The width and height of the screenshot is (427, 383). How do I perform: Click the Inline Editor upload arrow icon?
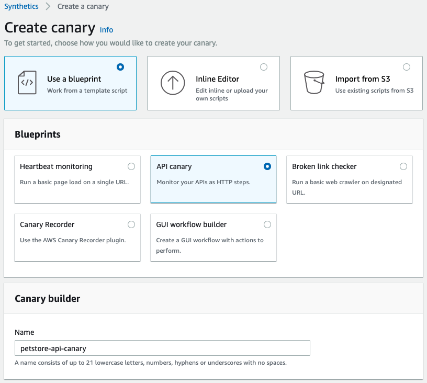[x=173, y=83]
